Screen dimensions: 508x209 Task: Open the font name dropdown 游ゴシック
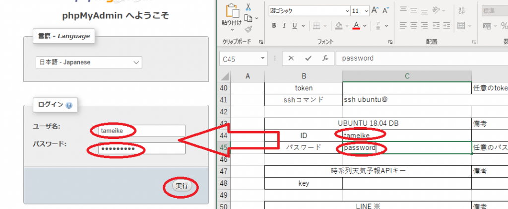click(x=308, y=10)
